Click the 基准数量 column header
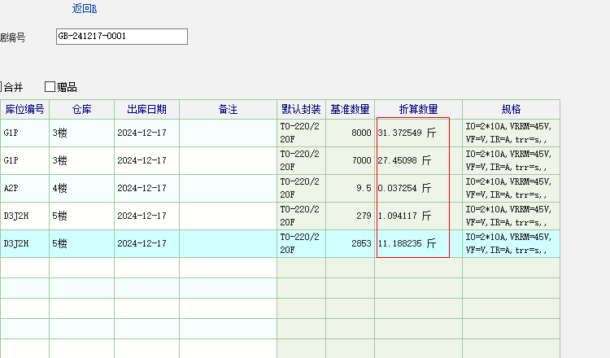Image resolution: width=610 pixels, height=358 pixels. click(350, 109)
